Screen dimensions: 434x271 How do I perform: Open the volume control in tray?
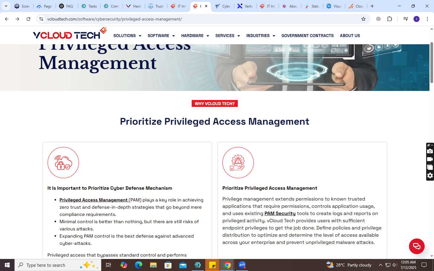[x=395, y=265]
